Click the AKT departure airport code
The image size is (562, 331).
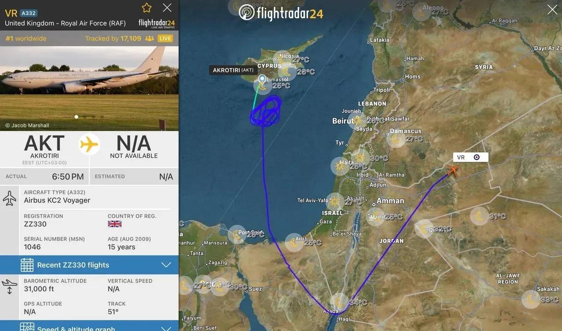tap(44, 143)
